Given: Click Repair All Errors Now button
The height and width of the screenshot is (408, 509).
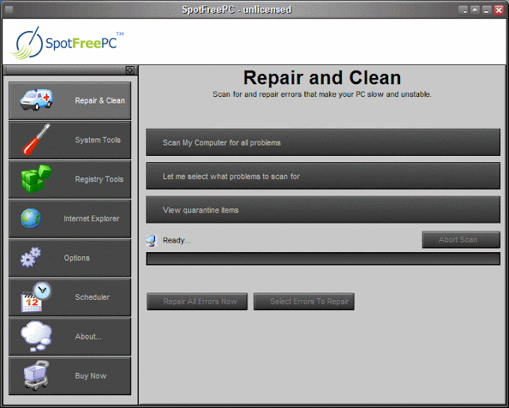Looking at the screenshot, I should (x=197, y=301).
